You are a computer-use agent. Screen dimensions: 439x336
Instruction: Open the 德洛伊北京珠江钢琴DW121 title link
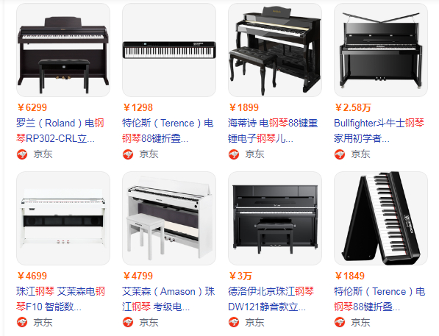tap(271, 299)
